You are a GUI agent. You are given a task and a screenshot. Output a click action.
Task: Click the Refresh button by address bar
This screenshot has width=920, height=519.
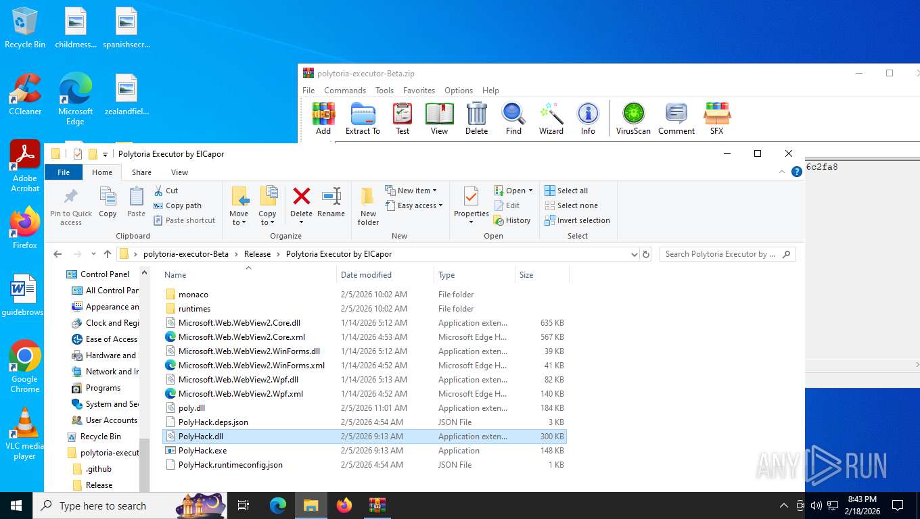pyautogui.click(x=646, y=254)
